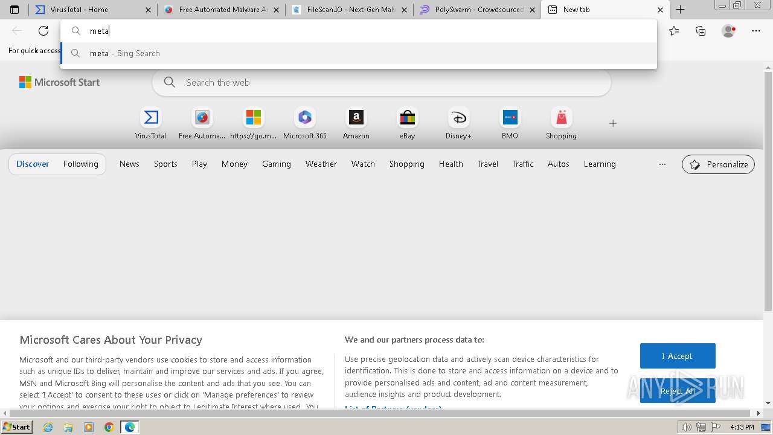
Task: Close the FileScan.IO tab
Action: click(x=404, y=10)
